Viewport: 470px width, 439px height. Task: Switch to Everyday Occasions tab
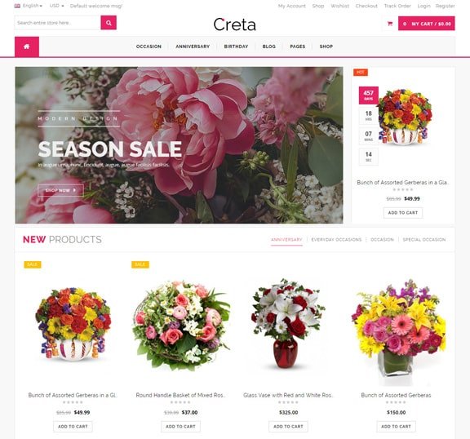336,239
